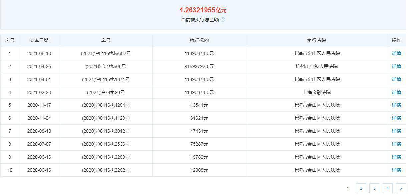Go to page 2 of results
This screenshot has width=408, height=195.
coord(361,188)
